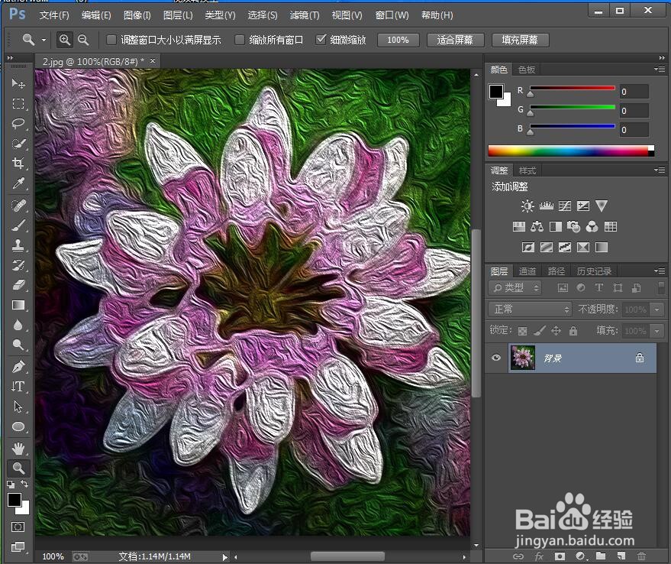
Task: Click the delete layer trash icon
Action: coord(641,556)
